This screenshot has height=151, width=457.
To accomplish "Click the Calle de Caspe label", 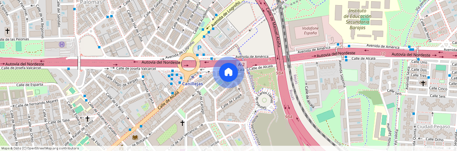I will [x=231, y=101].
